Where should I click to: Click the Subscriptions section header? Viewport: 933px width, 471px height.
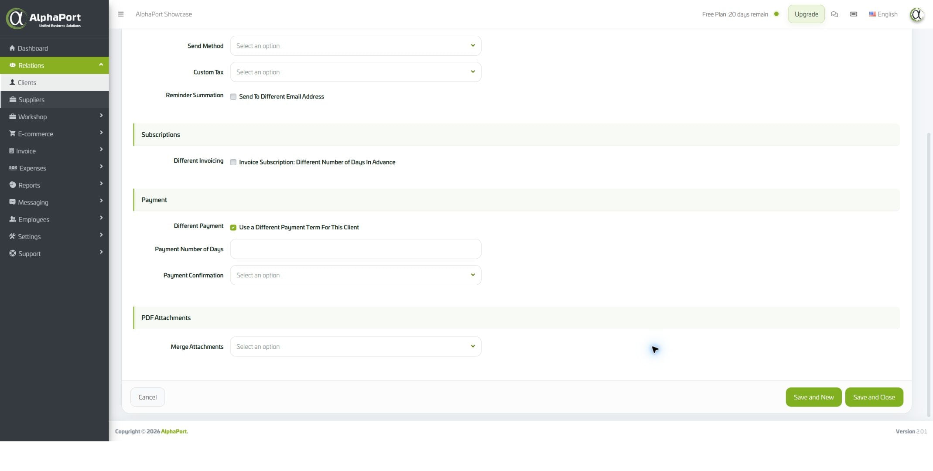pos(516,135)
